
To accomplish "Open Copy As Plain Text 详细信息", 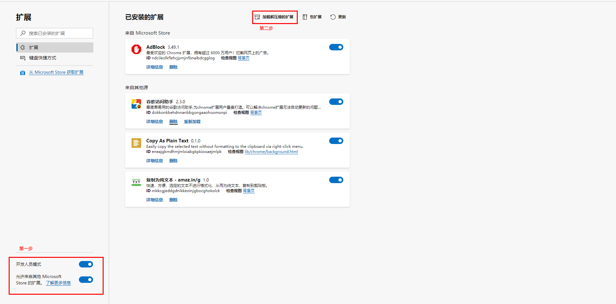I will (155, 161).
